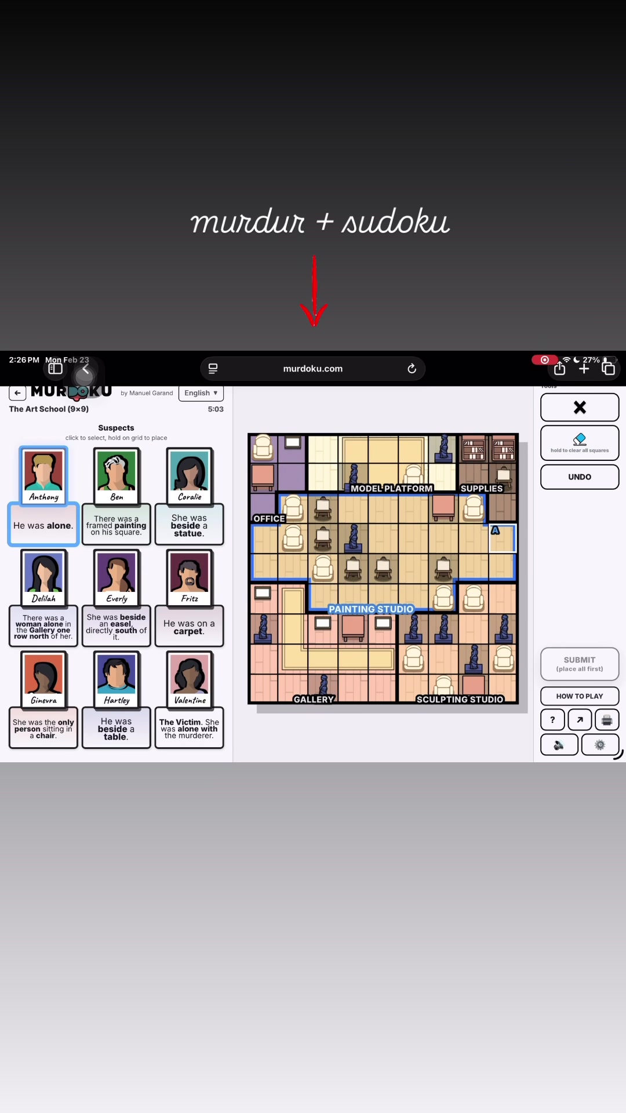Click the Office table grid cell
The height and width of the screenshot is (1113, 626).
pos(264,478)
